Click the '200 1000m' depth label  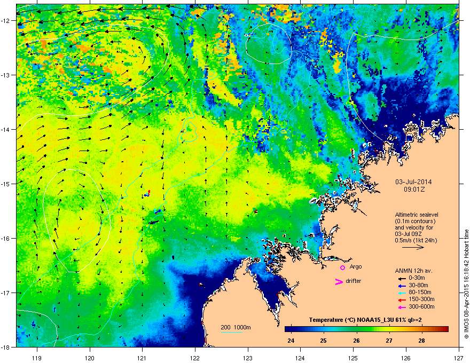236,327
